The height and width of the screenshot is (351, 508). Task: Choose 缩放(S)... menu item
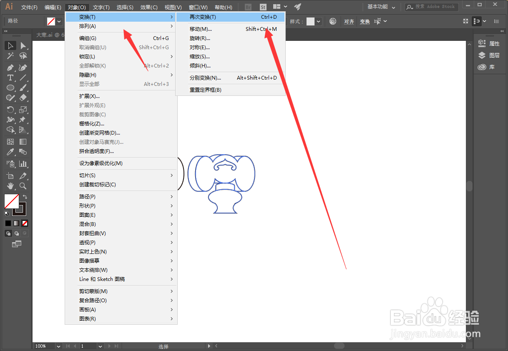tap(230, 57)
